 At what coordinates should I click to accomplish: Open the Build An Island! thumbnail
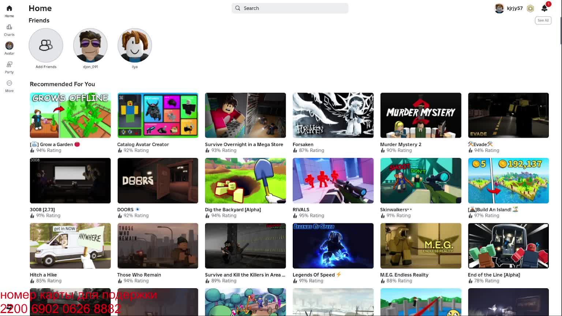[x=508, y=181]
